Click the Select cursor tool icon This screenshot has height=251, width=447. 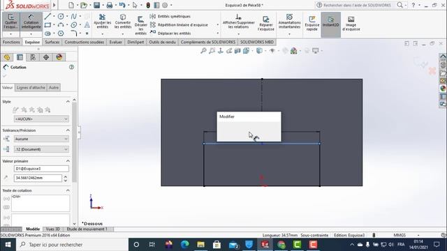pyautogui.click(x=135, y=5)
